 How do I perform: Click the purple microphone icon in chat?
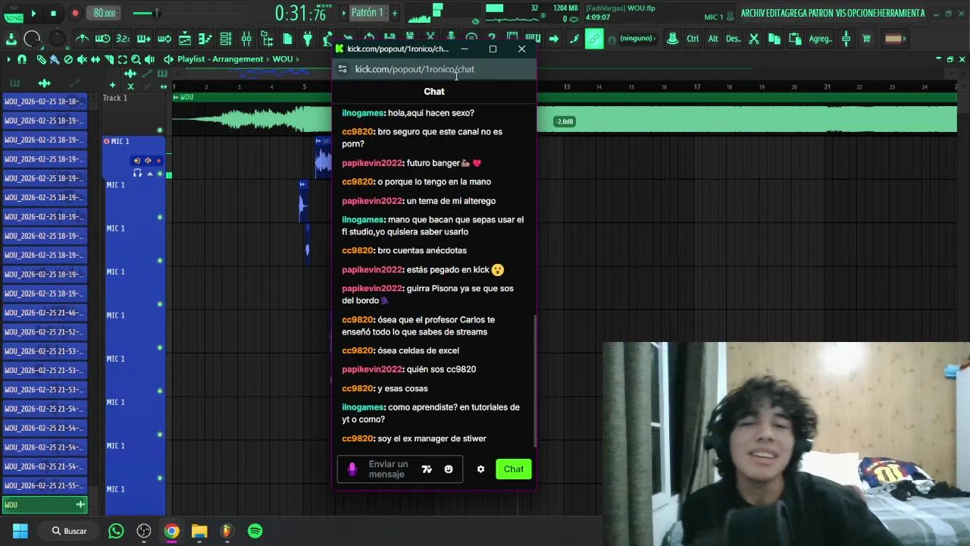tap(352, 469)
